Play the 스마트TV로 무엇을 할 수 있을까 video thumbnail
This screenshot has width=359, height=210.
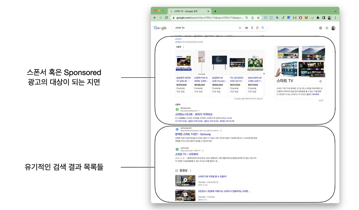[185, 180]
